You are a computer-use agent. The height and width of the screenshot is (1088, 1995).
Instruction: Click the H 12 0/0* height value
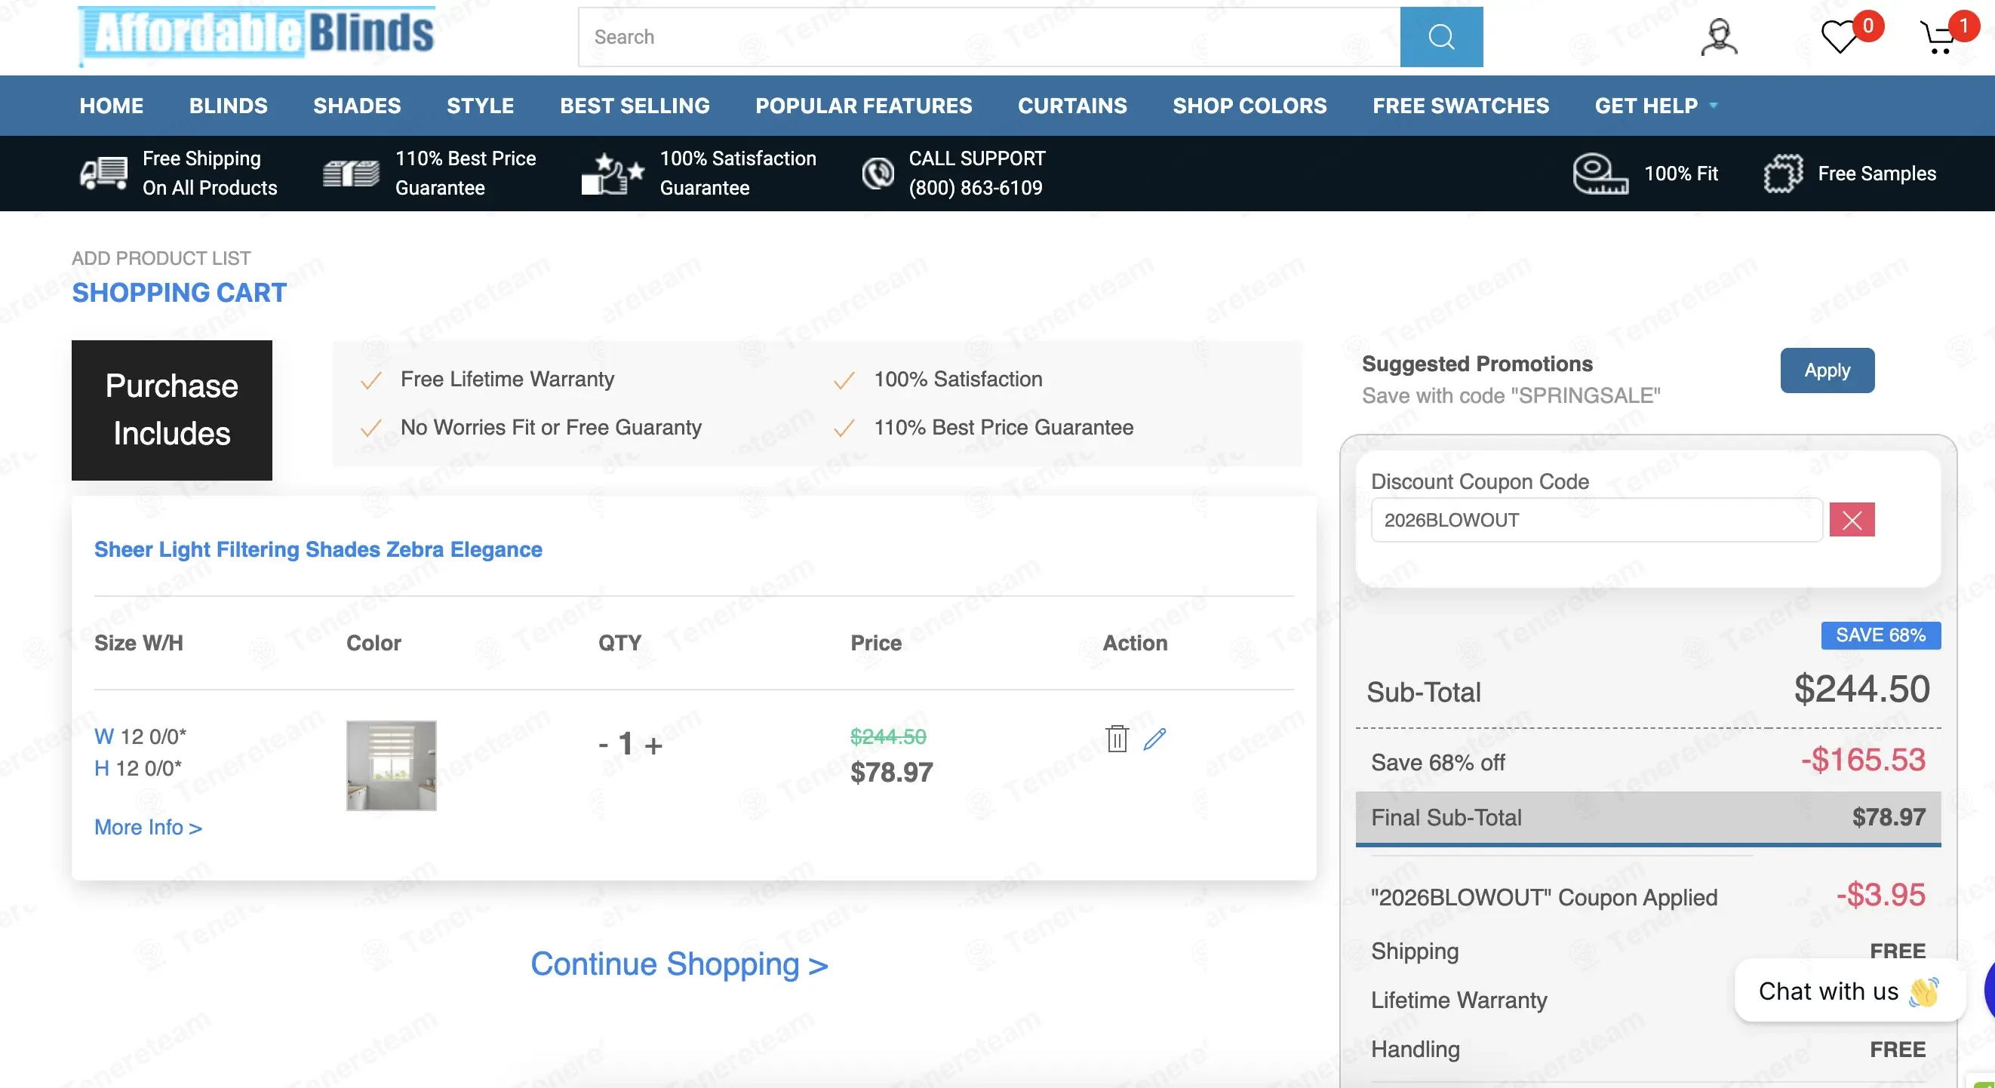click(138, 768)
